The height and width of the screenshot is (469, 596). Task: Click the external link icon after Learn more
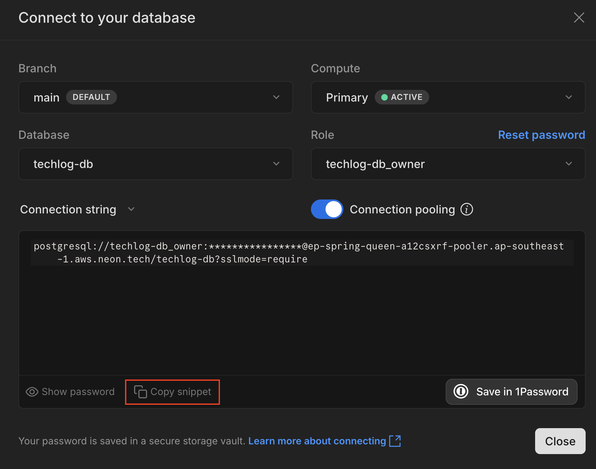tap(395, 441)
